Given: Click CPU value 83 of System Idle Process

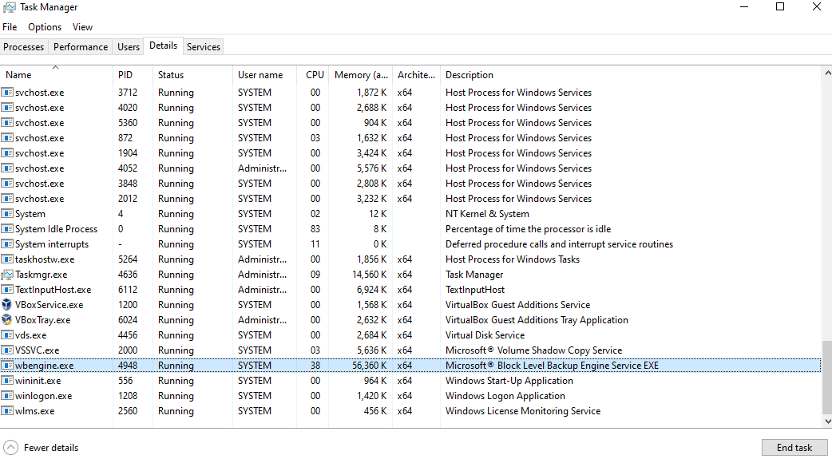Looking at the screenshot, I should (x=315, y=229).
